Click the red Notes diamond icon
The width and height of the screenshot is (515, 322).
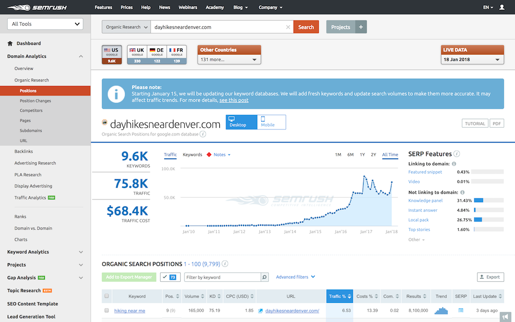(x=209, y=155)
